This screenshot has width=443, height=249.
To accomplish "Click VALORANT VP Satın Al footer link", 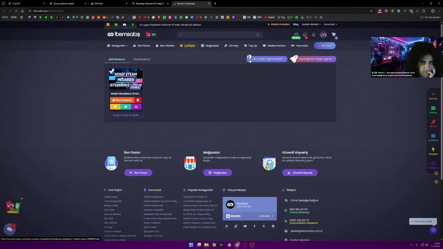I will 195,197.
